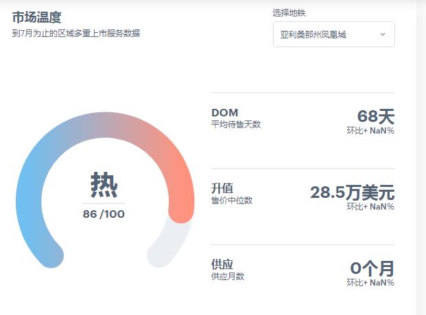Click the chevron arrow in the metro selector
The width and height of the screenshot is (426, 315).
click(x=382, y=34)
